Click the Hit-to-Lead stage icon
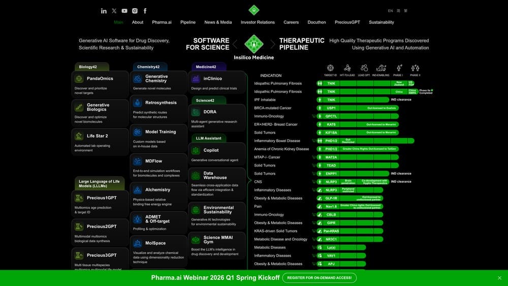The width and height of the screenshot is (508, 286). pos(347,68)
